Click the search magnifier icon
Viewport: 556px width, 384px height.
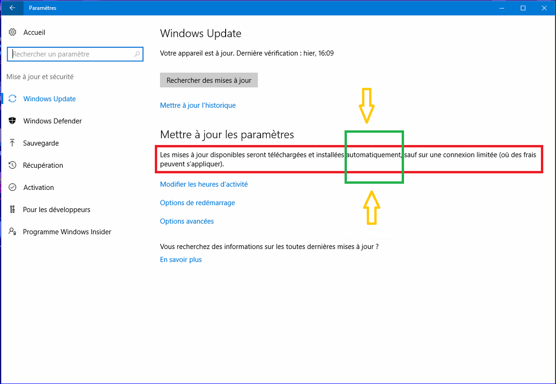point(137,54)
